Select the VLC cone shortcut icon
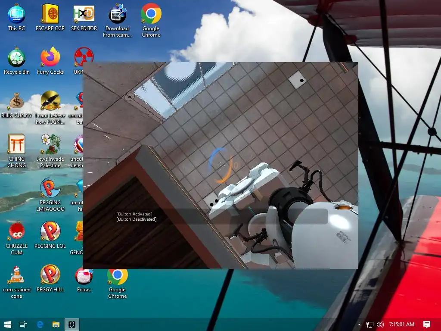 pos(16,275)
